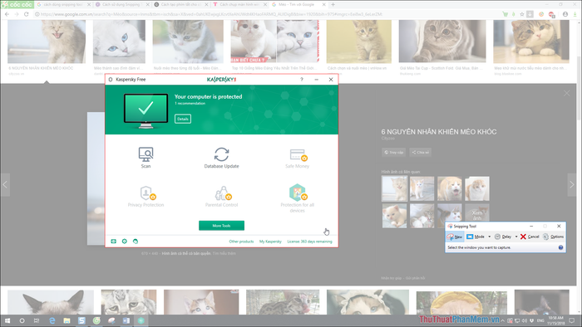582x327 pixels.
Task: Open Kaspersky support headset icon at bottom
Action: [136, 242]
